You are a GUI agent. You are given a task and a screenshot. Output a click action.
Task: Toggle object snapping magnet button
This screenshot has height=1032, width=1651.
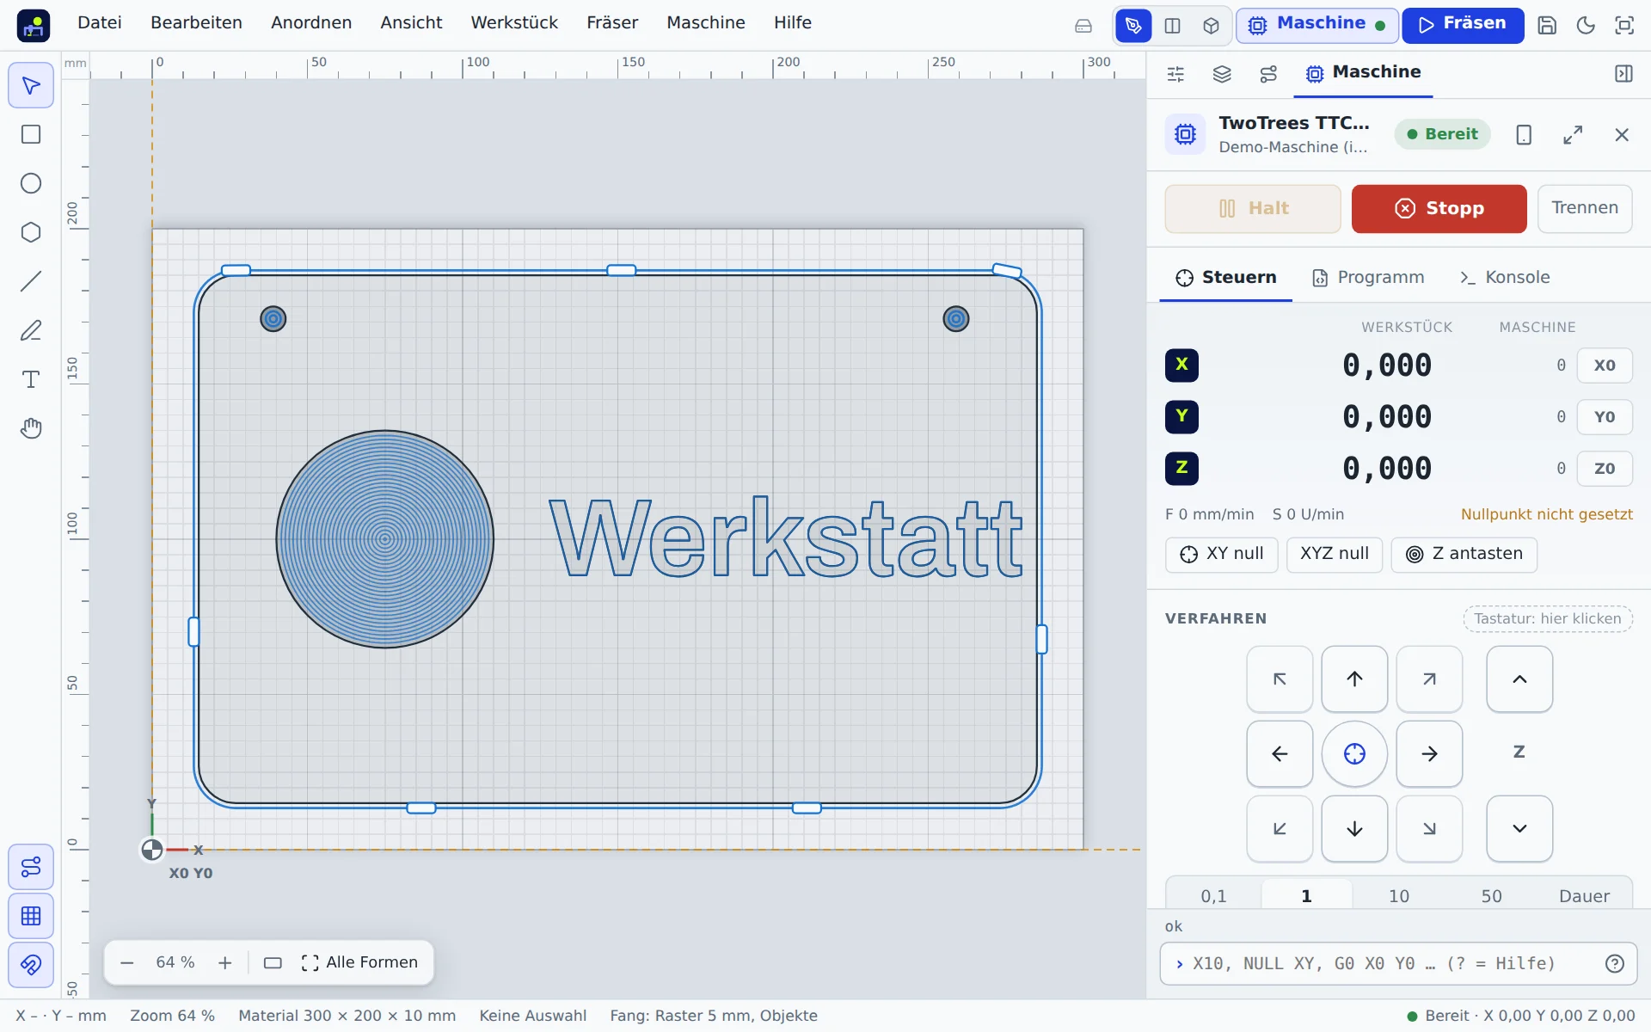31,965
